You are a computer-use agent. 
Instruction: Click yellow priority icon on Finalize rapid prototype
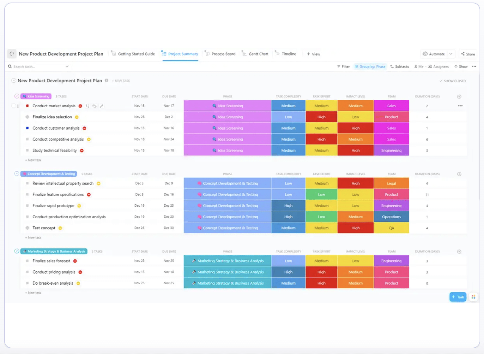(79, 206)
